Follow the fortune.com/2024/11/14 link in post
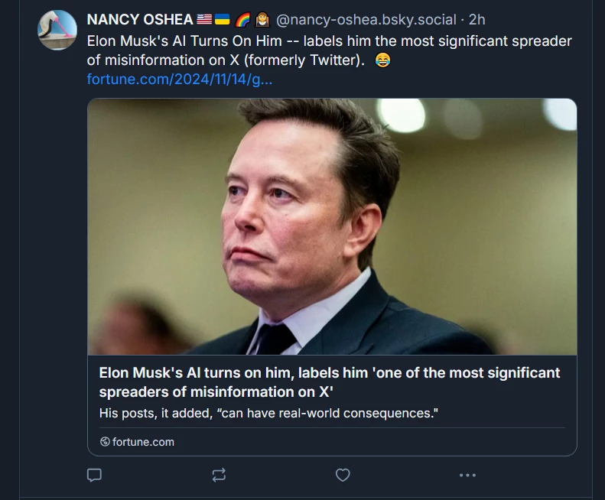This screenshot has height=500, width=605. tap(180, 80)
